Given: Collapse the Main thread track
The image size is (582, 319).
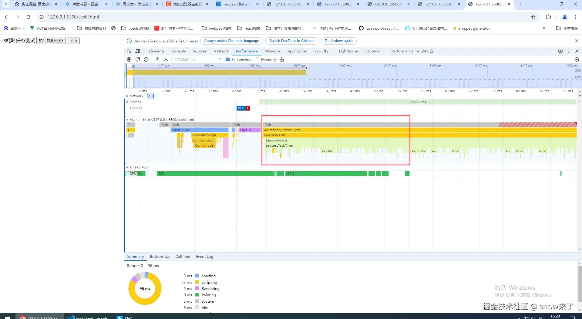Looking at the screenshot, I should [x=127, y=120].
